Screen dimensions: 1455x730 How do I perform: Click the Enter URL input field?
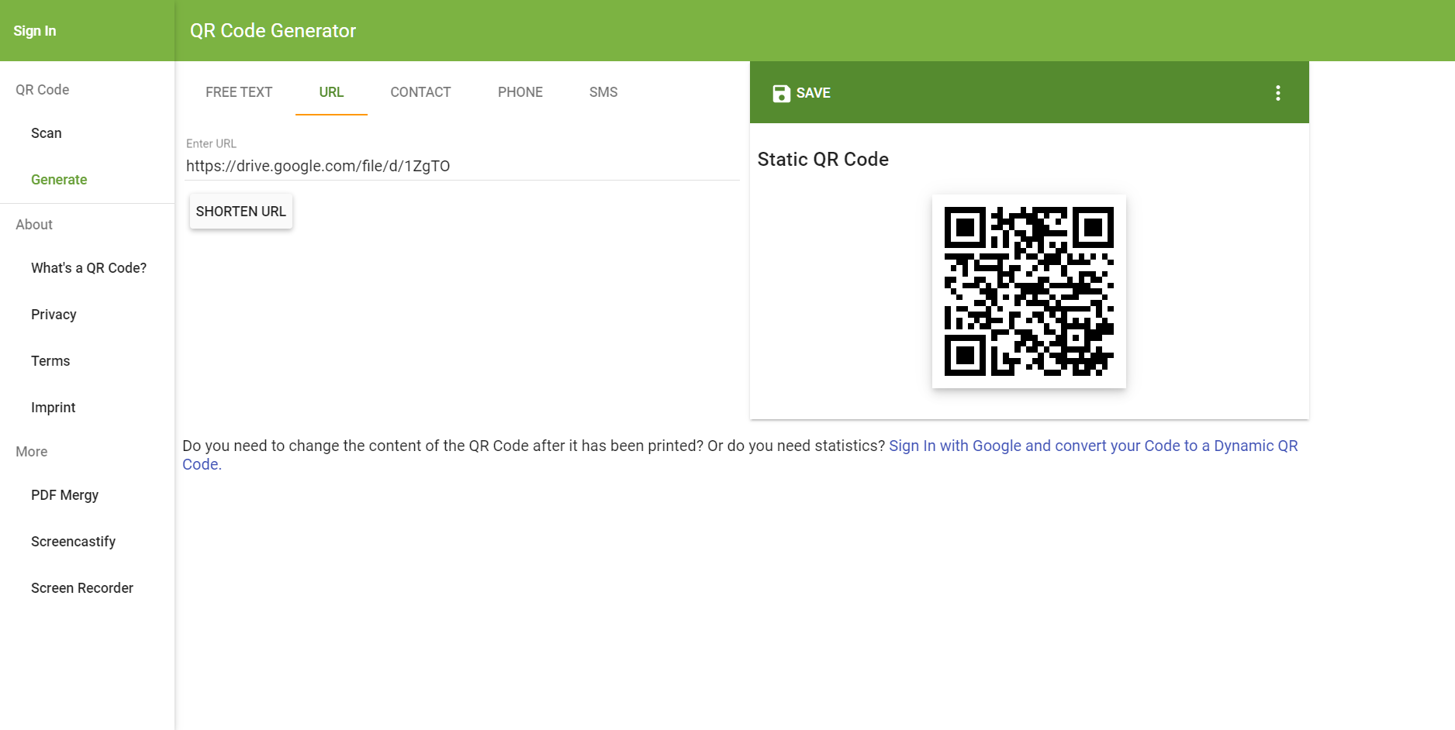point(462,166)
